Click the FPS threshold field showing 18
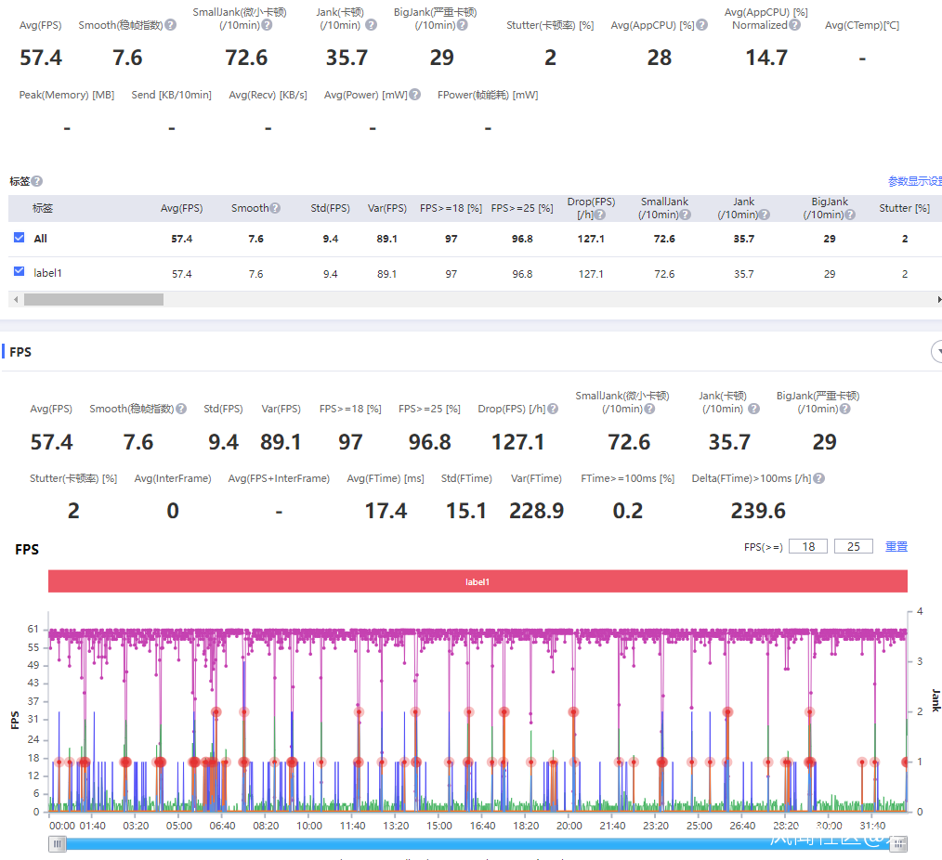 808,546
